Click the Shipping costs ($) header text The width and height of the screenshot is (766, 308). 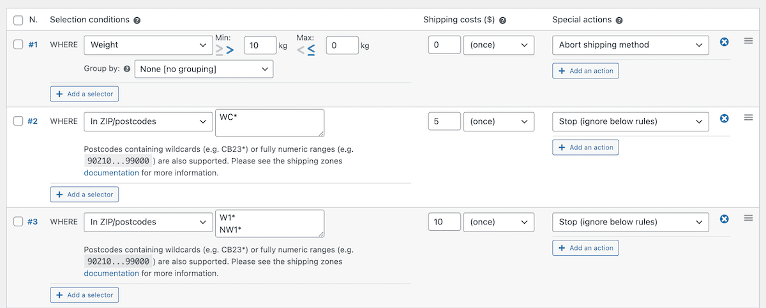tap(460, 20)
